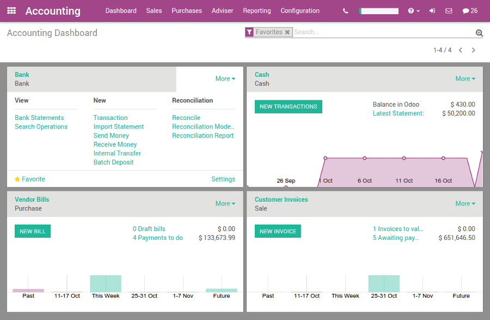
Task: Open the email inbox icon
Action: [448, 10]
